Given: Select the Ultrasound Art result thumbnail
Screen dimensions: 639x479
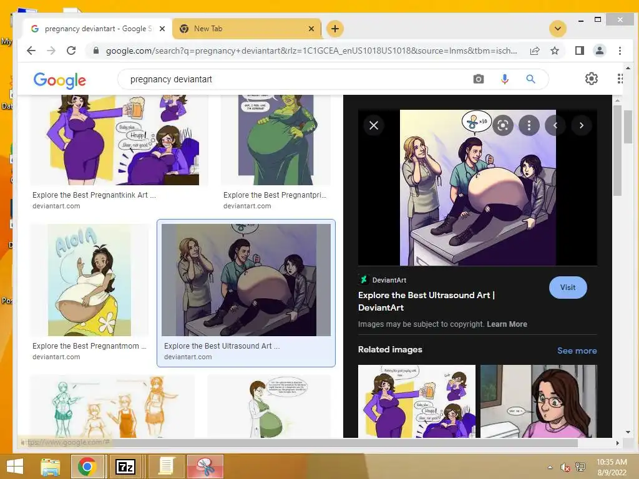Looking at the screenshot, I should click(246, 280).
